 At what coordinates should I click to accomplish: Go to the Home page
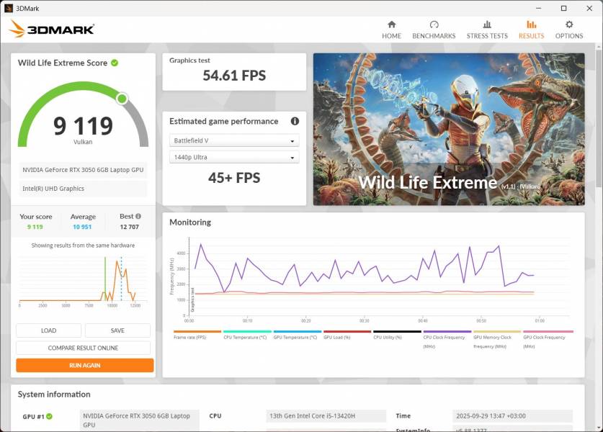click(x=391, y=24)
